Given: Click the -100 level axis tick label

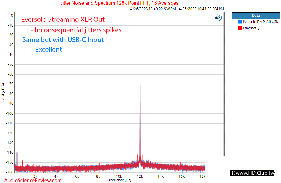Looking at the screenshot, I should click(x=10, y=113).
